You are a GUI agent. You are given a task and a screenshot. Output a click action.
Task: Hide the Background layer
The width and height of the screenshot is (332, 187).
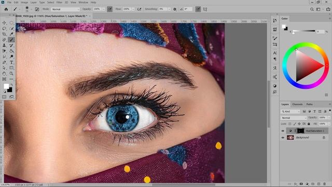pyautogui.click(x=283, y=138)
